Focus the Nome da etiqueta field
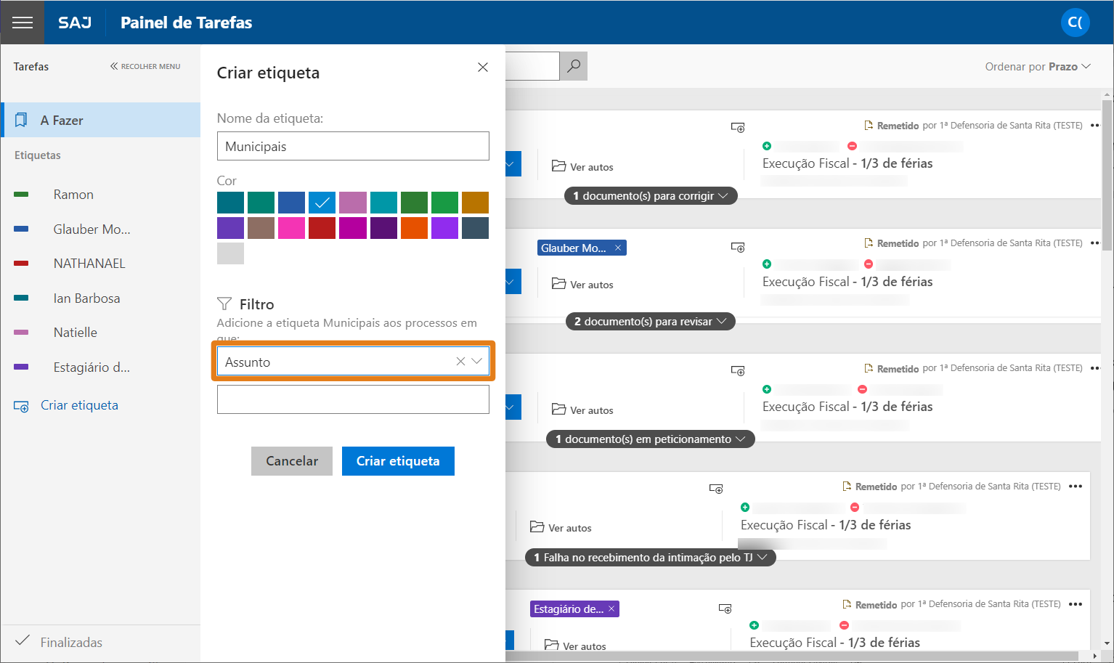Viewport: 1114px width, 663px height. click(x=353, y=146)
